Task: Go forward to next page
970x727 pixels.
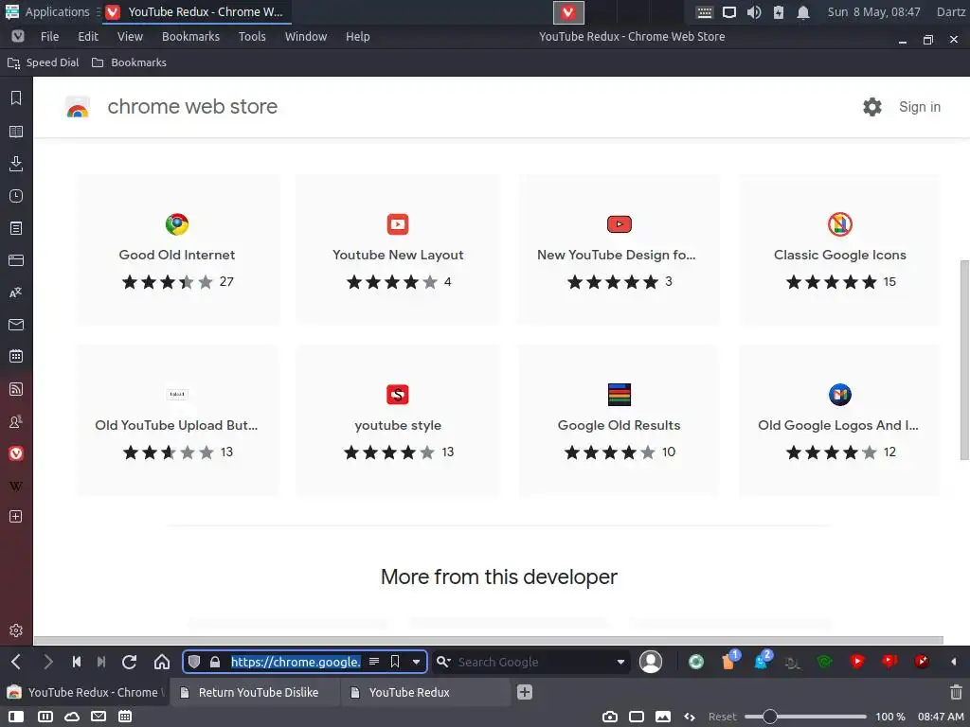Action: (47, 662)
